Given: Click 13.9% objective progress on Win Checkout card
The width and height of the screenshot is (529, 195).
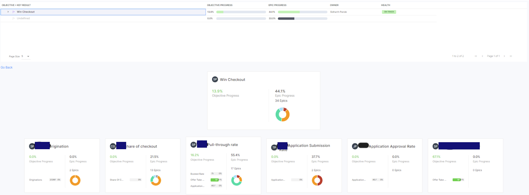Looking at the screenshot, I should [x=217, y=91].
